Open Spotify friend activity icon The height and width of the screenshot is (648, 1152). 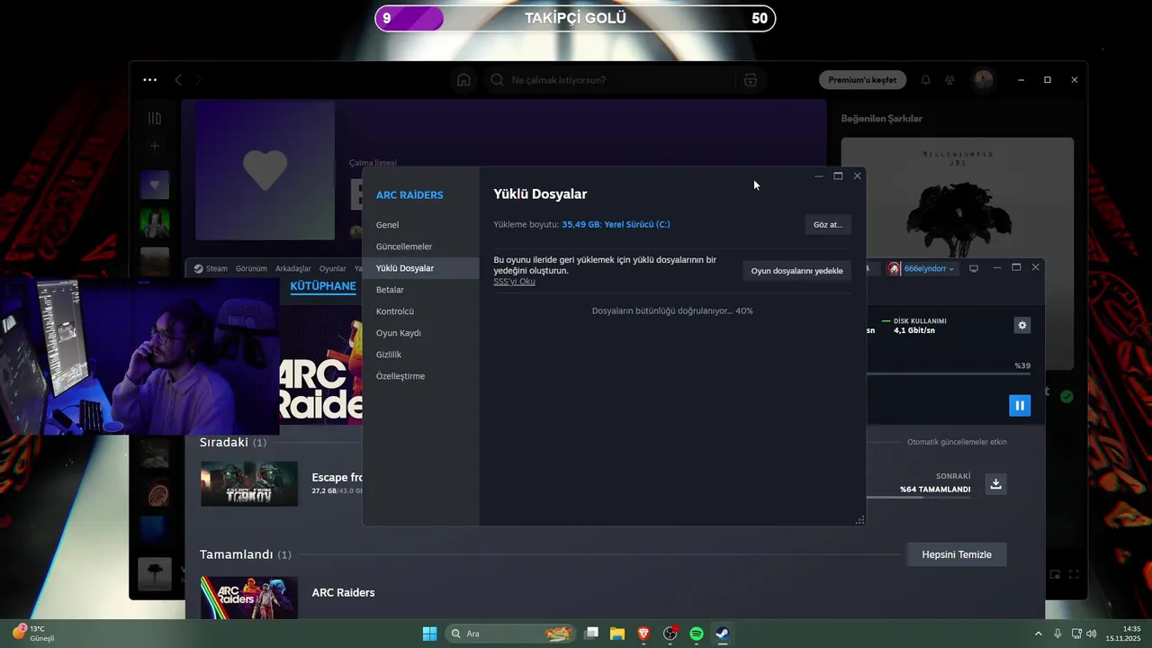tap(949, 80)
